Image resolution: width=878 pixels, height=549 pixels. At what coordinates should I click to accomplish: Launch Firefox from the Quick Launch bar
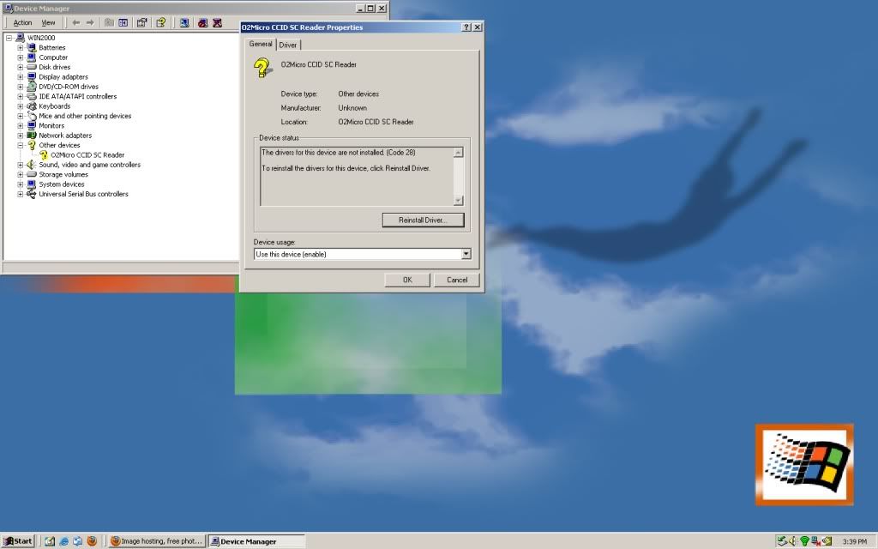(x=91, y=541)
